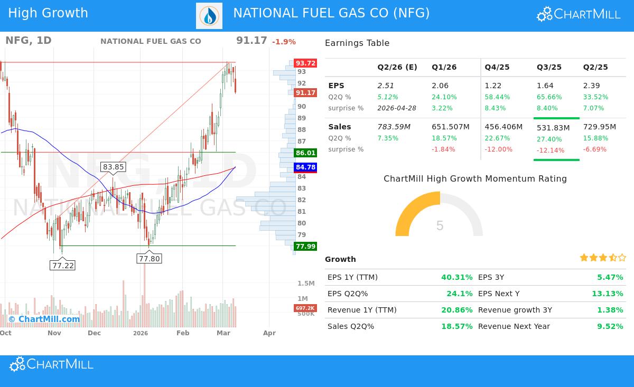This screenshot has height=387, width=634.
Task: Click the green 77.99 support price label
Action: point(305,246)
